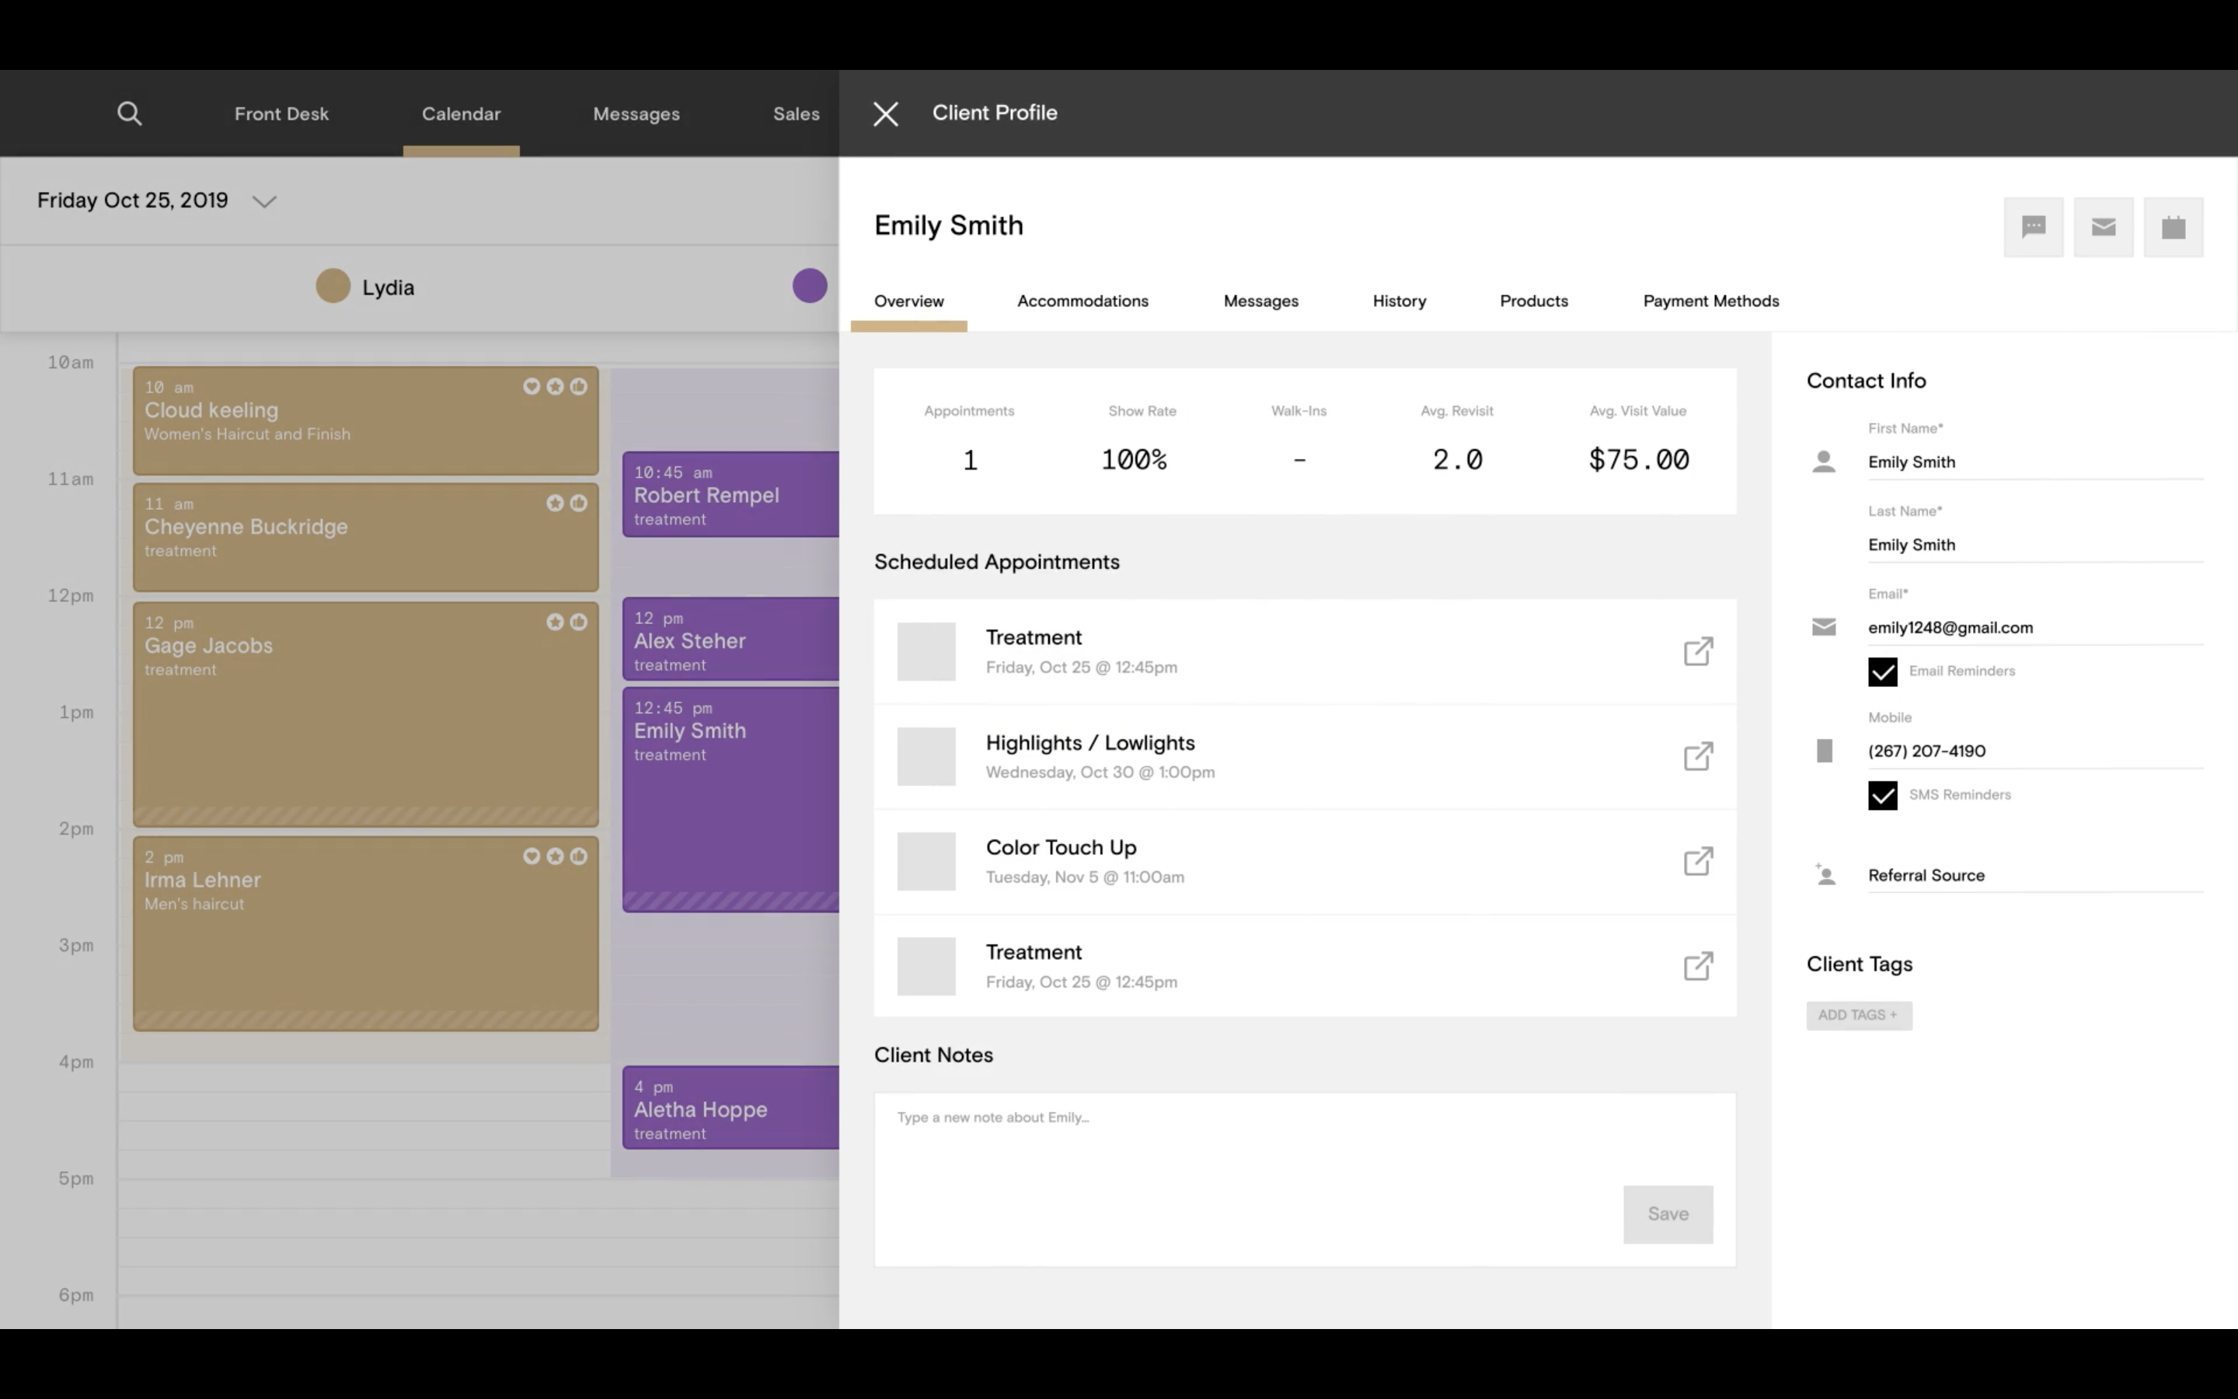Open Highlights / Lowlights appointment external link icon
The width and height of the screenshot is (2238, 1399).
click(x=1698, y=756)
